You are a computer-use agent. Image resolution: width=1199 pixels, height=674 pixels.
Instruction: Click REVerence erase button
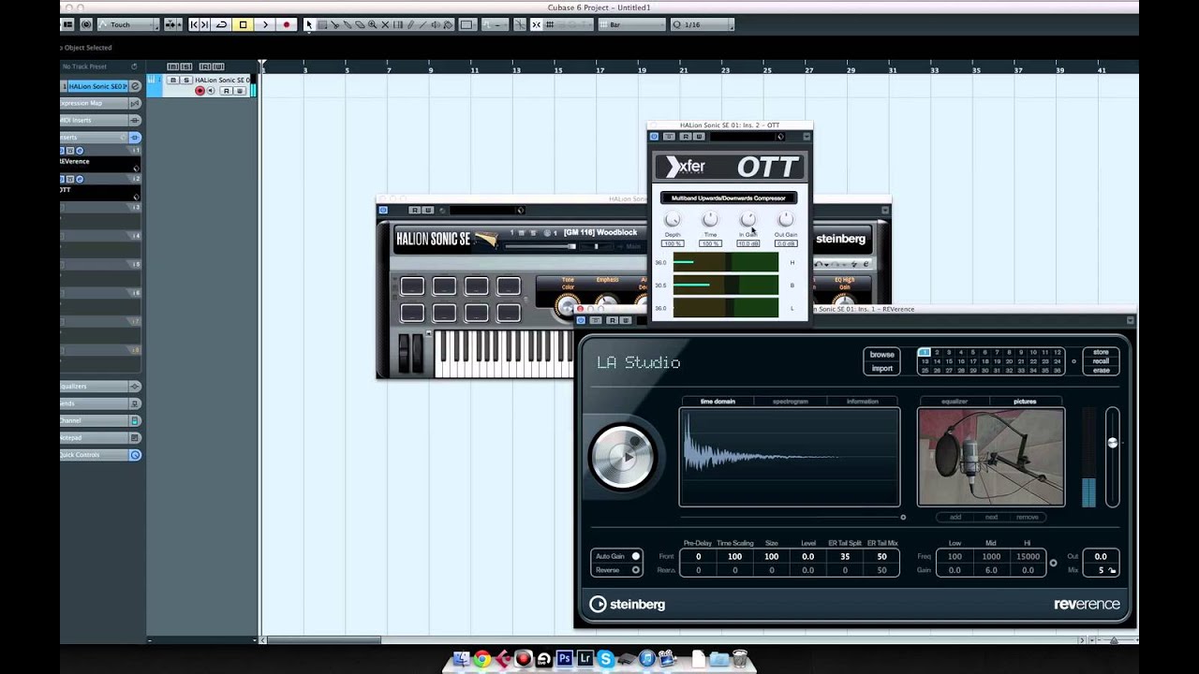pyautogui.click(x=1101, y=370)
